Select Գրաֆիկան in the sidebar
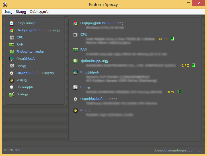This screenshot has width=207, height=156. tap(26, 59)
